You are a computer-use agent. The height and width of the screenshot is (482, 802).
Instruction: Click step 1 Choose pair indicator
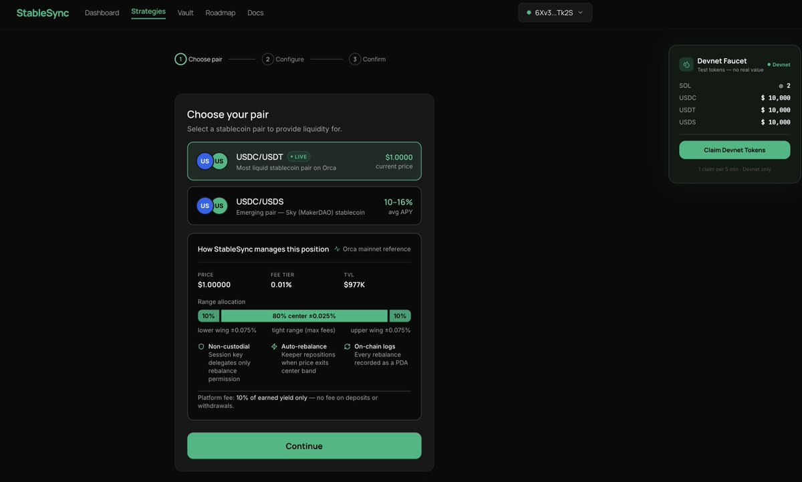click(198, 59)
